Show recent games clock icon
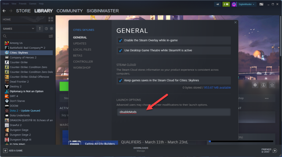This screenshot has width=282, height=157. coord(46,29)
